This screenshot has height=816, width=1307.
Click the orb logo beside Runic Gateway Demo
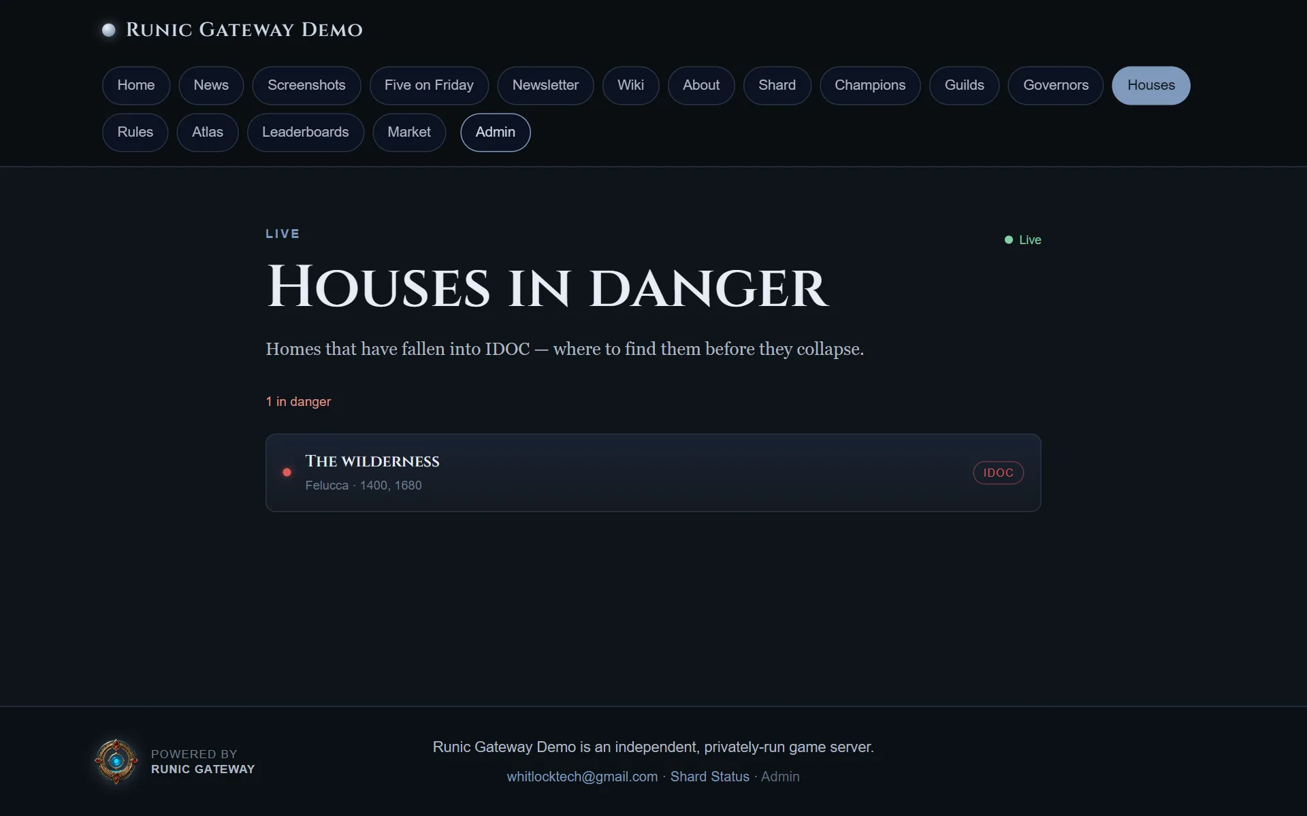pos(108,30)
